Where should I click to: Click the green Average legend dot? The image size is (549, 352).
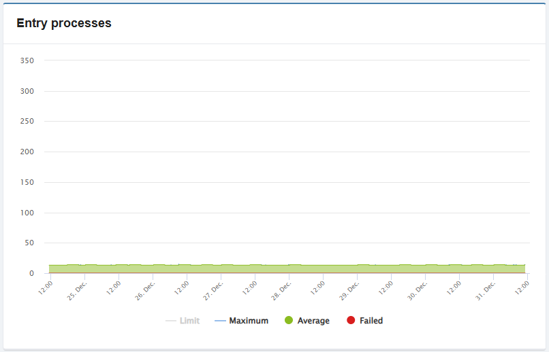pos(289,321)
